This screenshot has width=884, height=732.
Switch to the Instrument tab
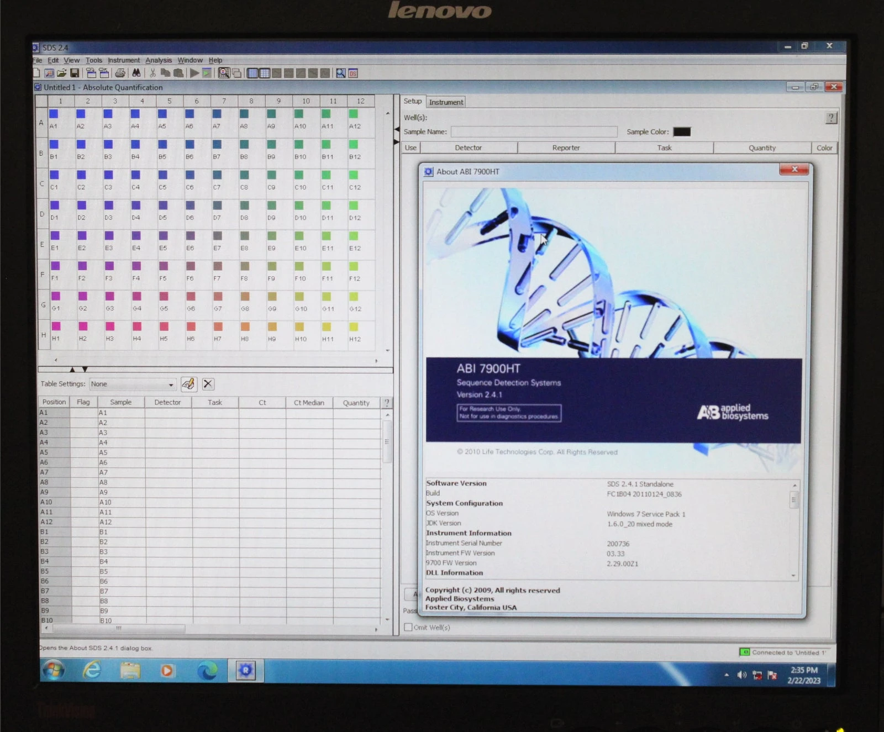coord(446,102)
